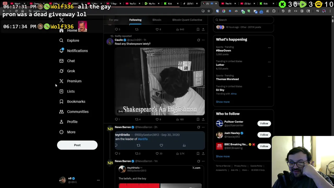Open Bookmarks sidebar icon
Image resolution: width=334 pixels, height=188 pixels.
(x=61, y=102)
